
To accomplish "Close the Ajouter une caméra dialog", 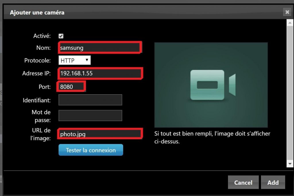I will coord(287,12).
